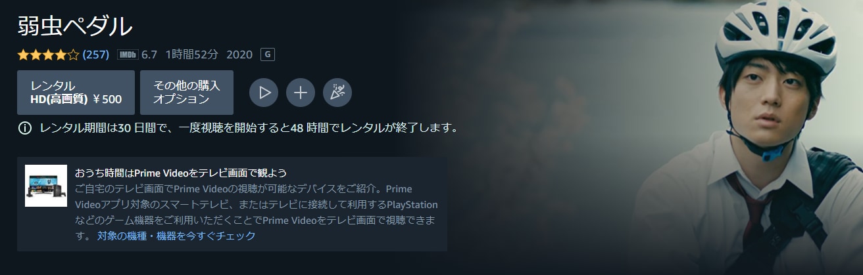The image size is (863, 275).
Task: Click the info icon beside the rental period
Action: click(x=25, y=127)
